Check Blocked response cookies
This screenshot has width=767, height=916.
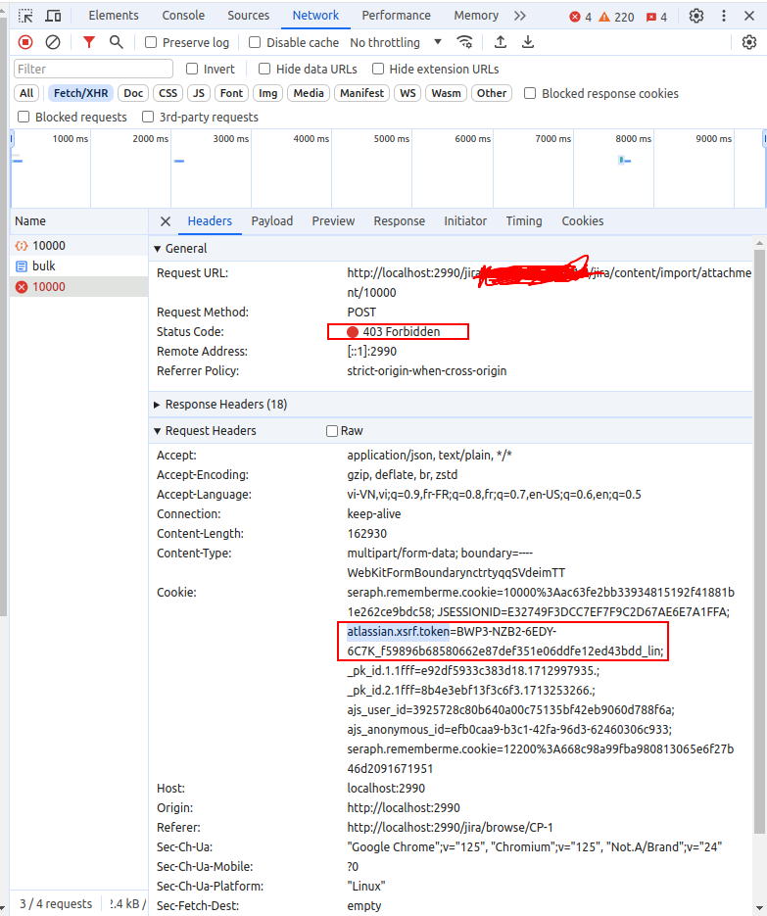coord(530,93)
